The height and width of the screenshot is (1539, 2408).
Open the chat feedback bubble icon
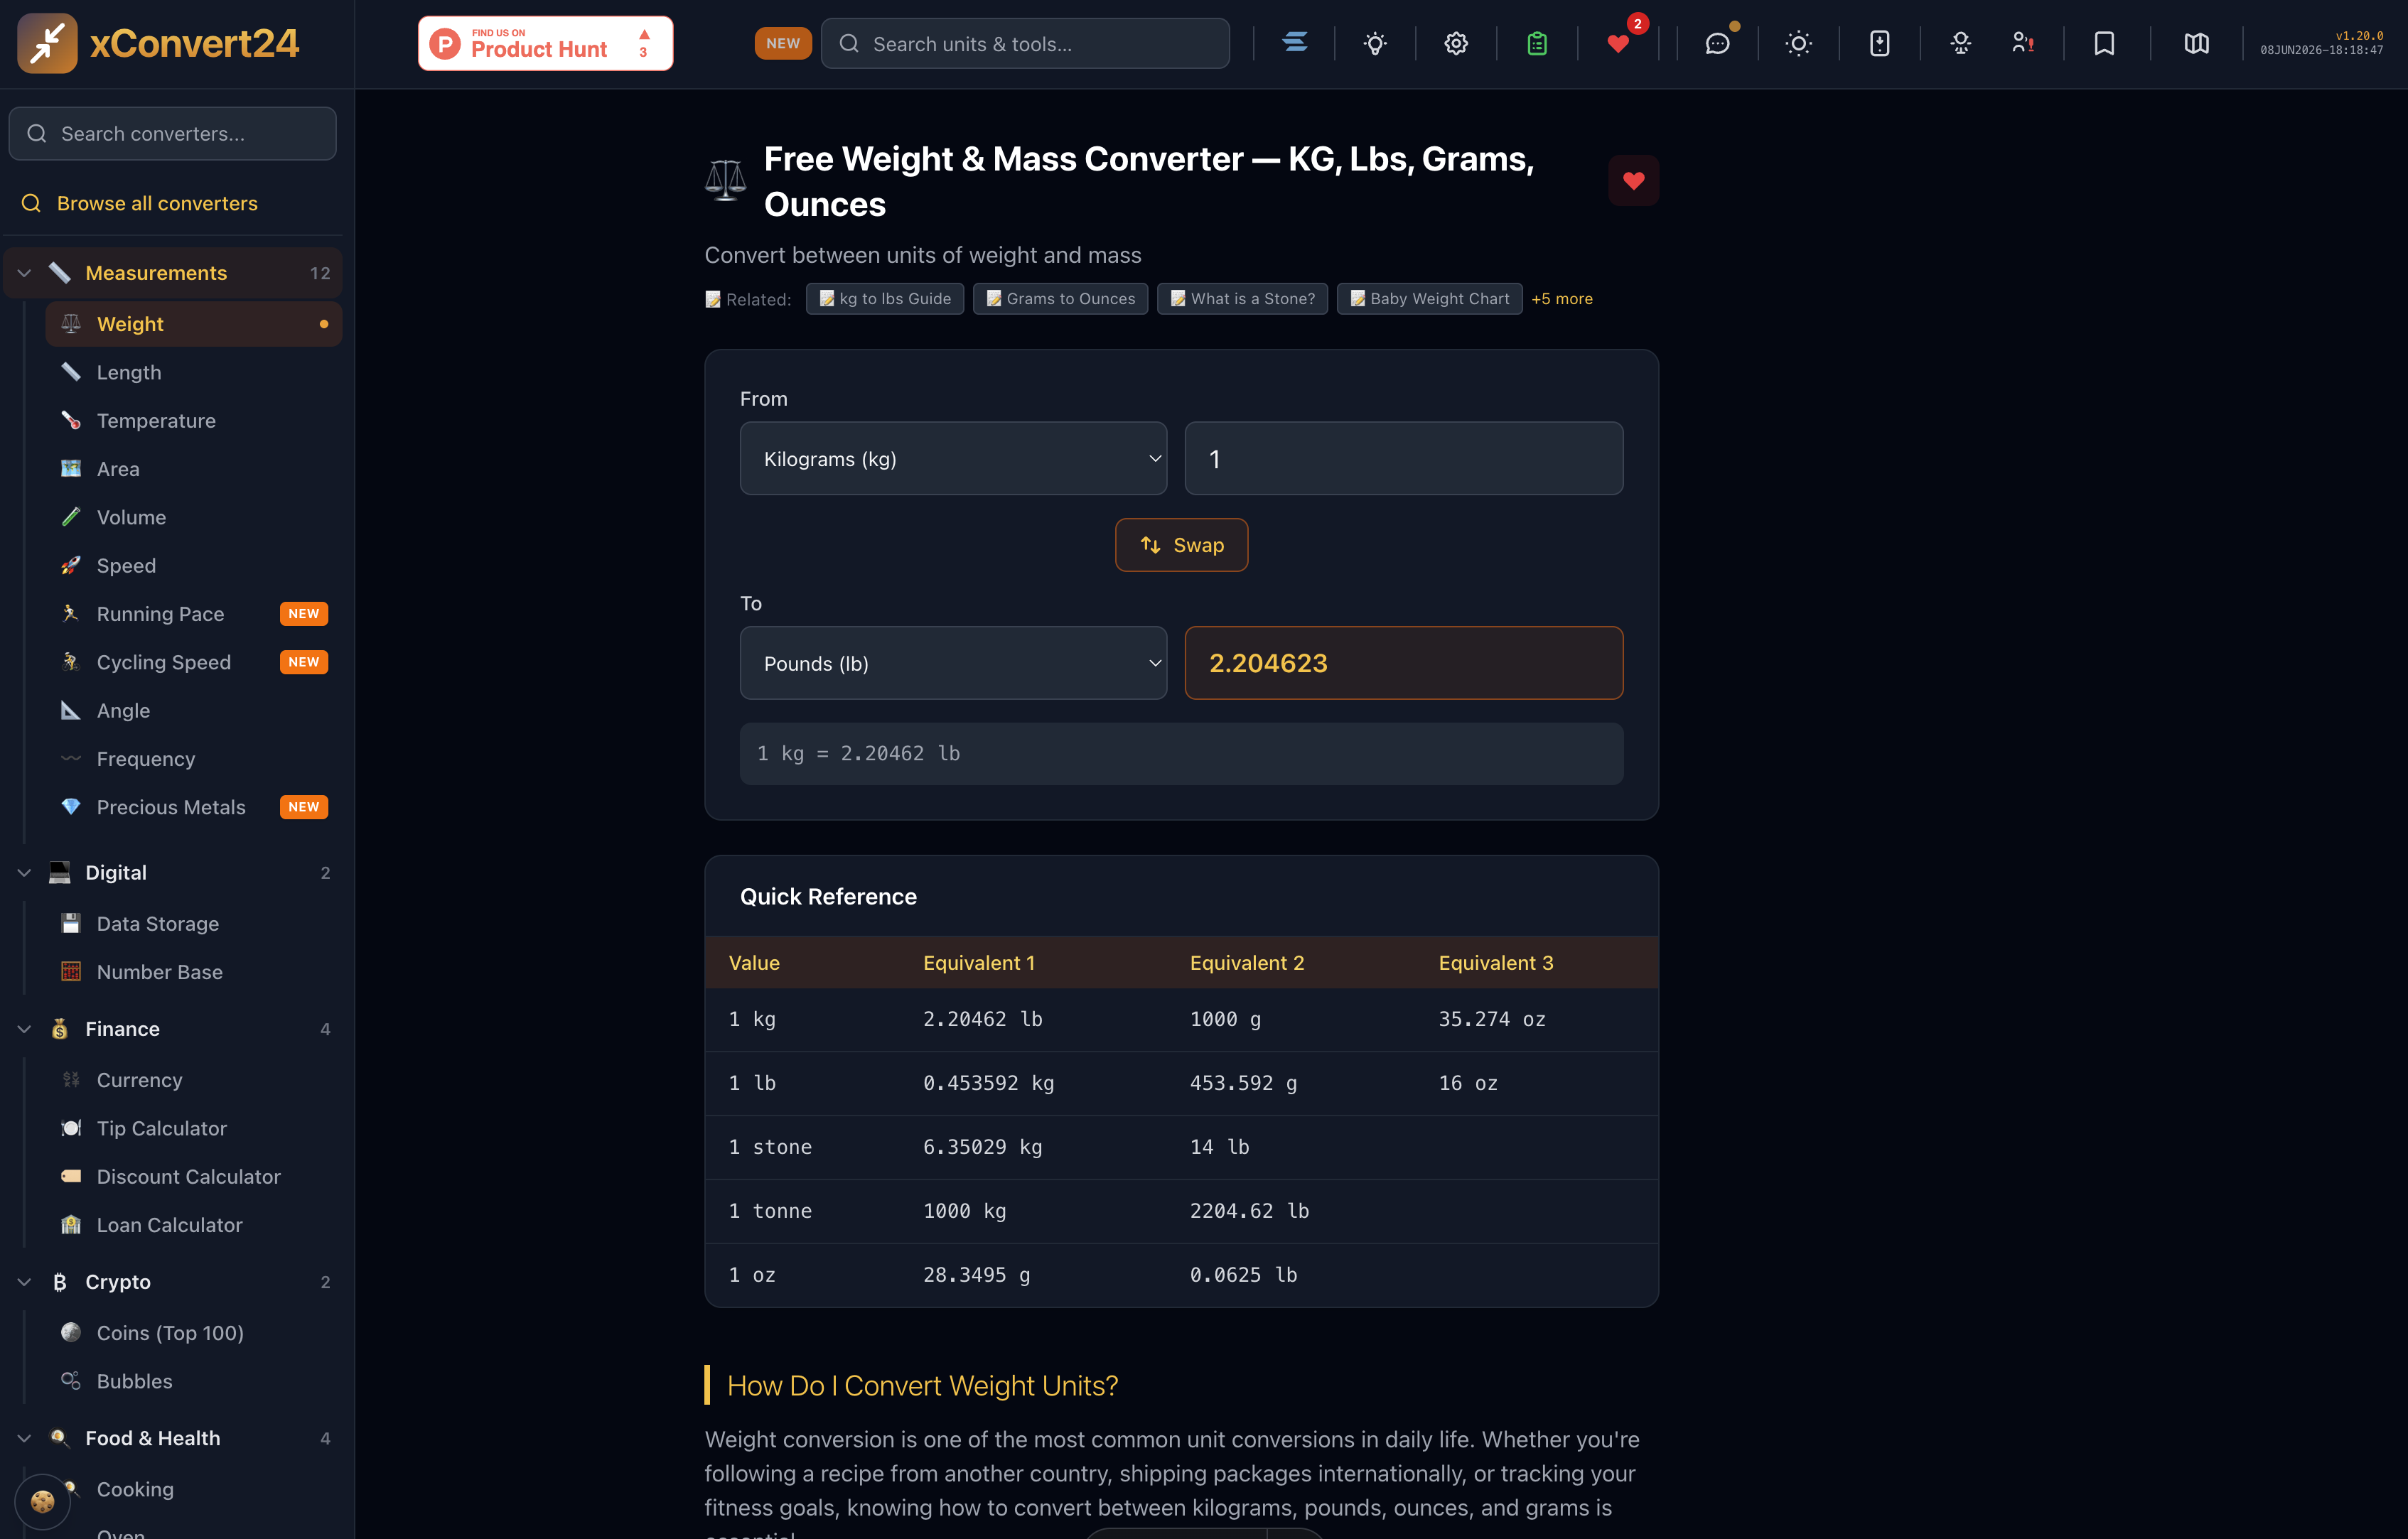pos(1717,43)
